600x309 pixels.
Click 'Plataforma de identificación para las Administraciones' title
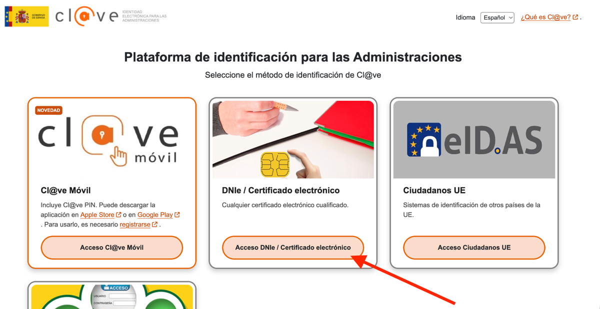click(293, 57)
